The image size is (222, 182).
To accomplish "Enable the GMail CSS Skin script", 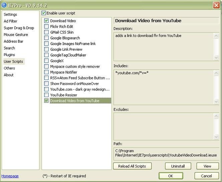I will (46, 32).
